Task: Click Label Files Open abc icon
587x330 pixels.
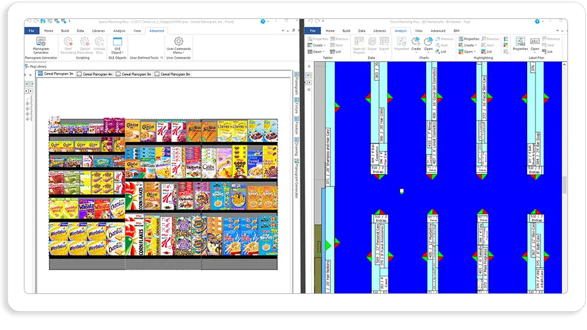Action: 535,44
